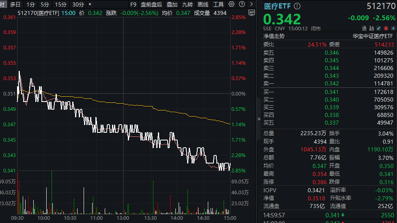The width and height of the screenshot is (397, 223).
Task: Click the blue pencil note icon
Action: tap(379, 28)
